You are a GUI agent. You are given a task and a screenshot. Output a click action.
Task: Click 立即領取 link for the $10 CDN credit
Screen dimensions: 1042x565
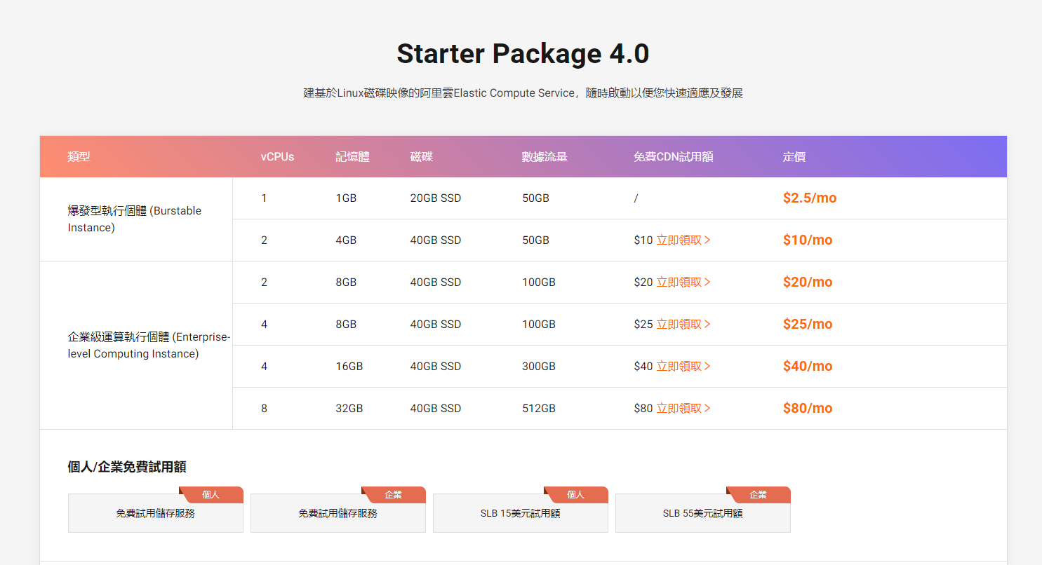(x=683, y=240)
